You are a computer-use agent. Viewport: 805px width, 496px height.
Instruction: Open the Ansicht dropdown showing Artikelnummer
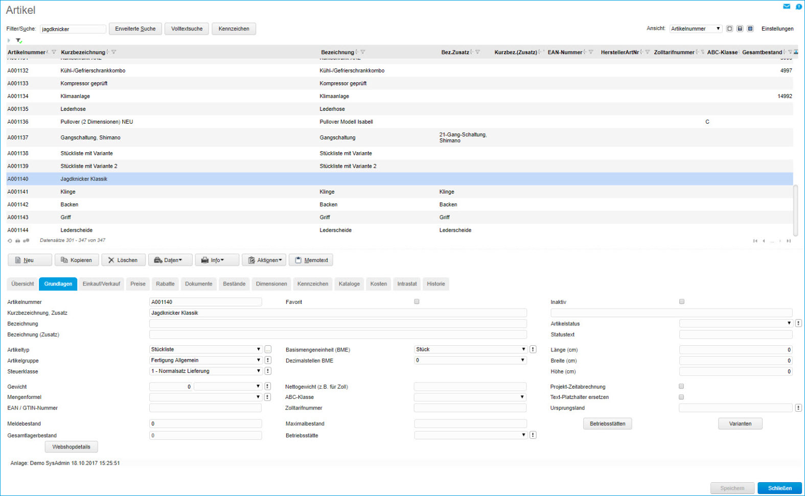tap(696, 29)
